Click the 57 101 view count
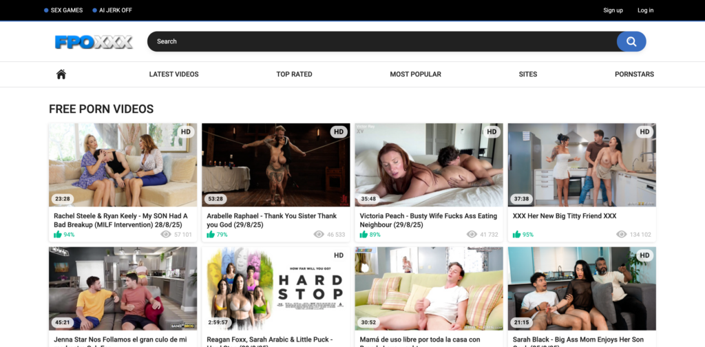Screen dimensions: 705x347 click(x=183, y=235)
